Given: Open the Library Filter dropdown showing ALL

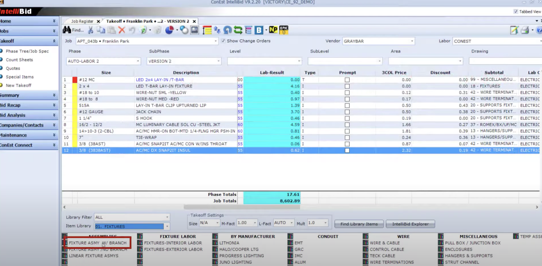Looking at the screenshot, I should (167, 217).
